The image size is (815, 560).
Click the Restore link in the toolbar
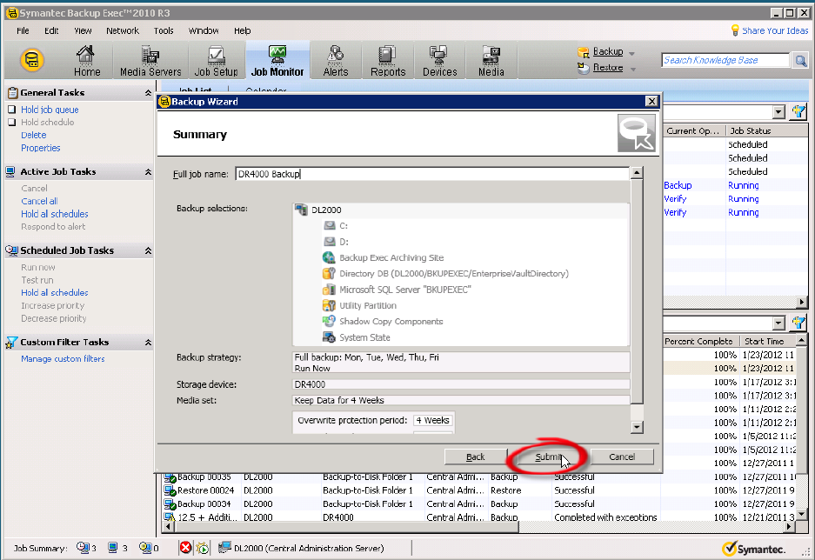pyautogui.click(x=608, y=68)
